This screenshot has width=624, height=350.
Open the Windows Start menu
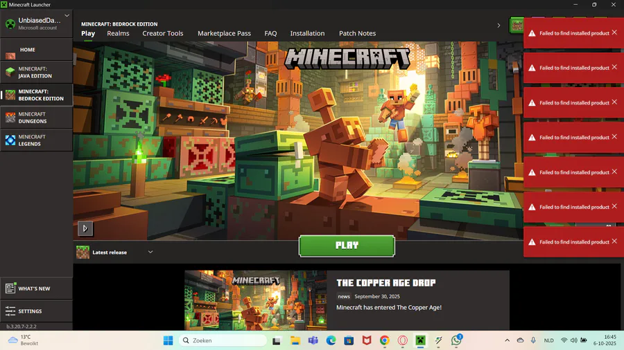168,340
